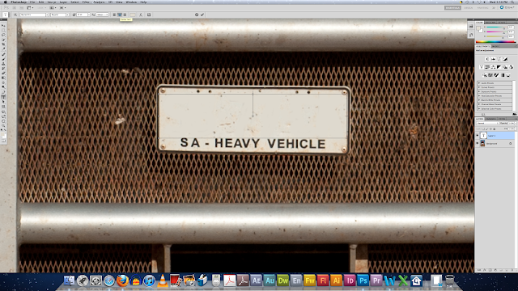
Task: Open the Filter menu
Action: [86, 2]
